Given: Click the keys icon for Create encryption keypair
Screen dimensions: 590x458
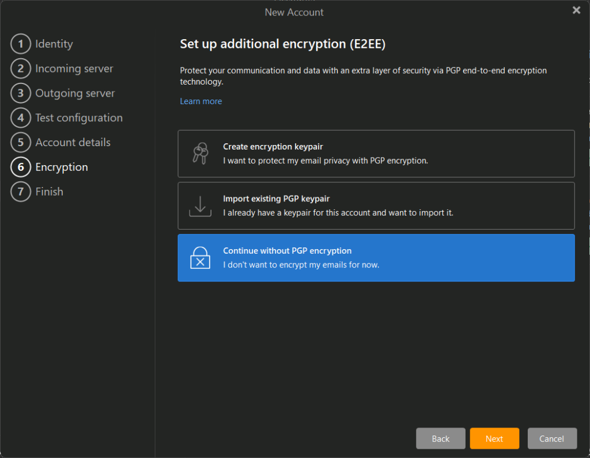Looking at the screenshot, I should (x=200, y=154).
